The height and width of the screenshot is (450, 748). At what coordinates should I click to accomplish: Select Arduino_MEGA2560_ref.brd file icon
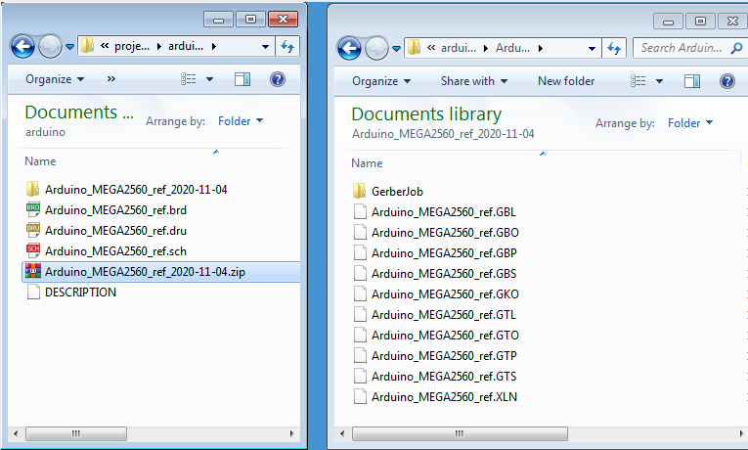click(33, 209)
